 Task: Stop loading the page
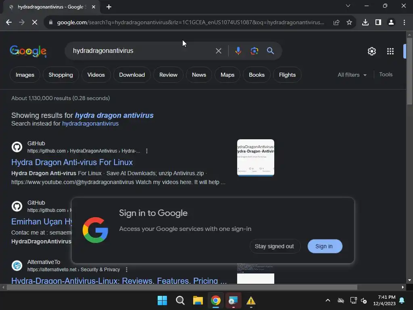point(35,23)
